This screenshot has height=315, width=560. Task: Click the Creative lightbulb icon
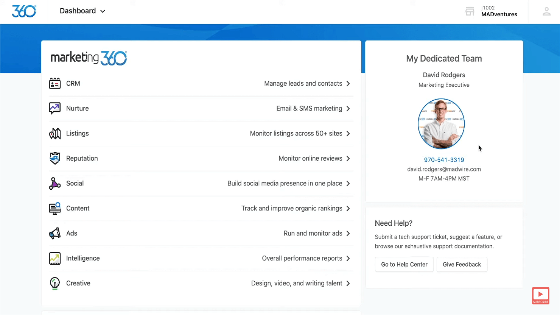55,283
